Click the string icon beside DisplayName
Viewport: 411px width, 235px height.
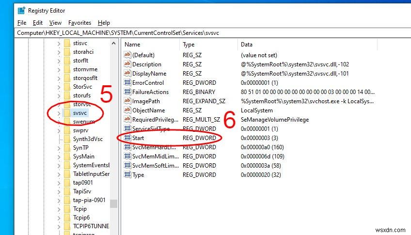127,73
